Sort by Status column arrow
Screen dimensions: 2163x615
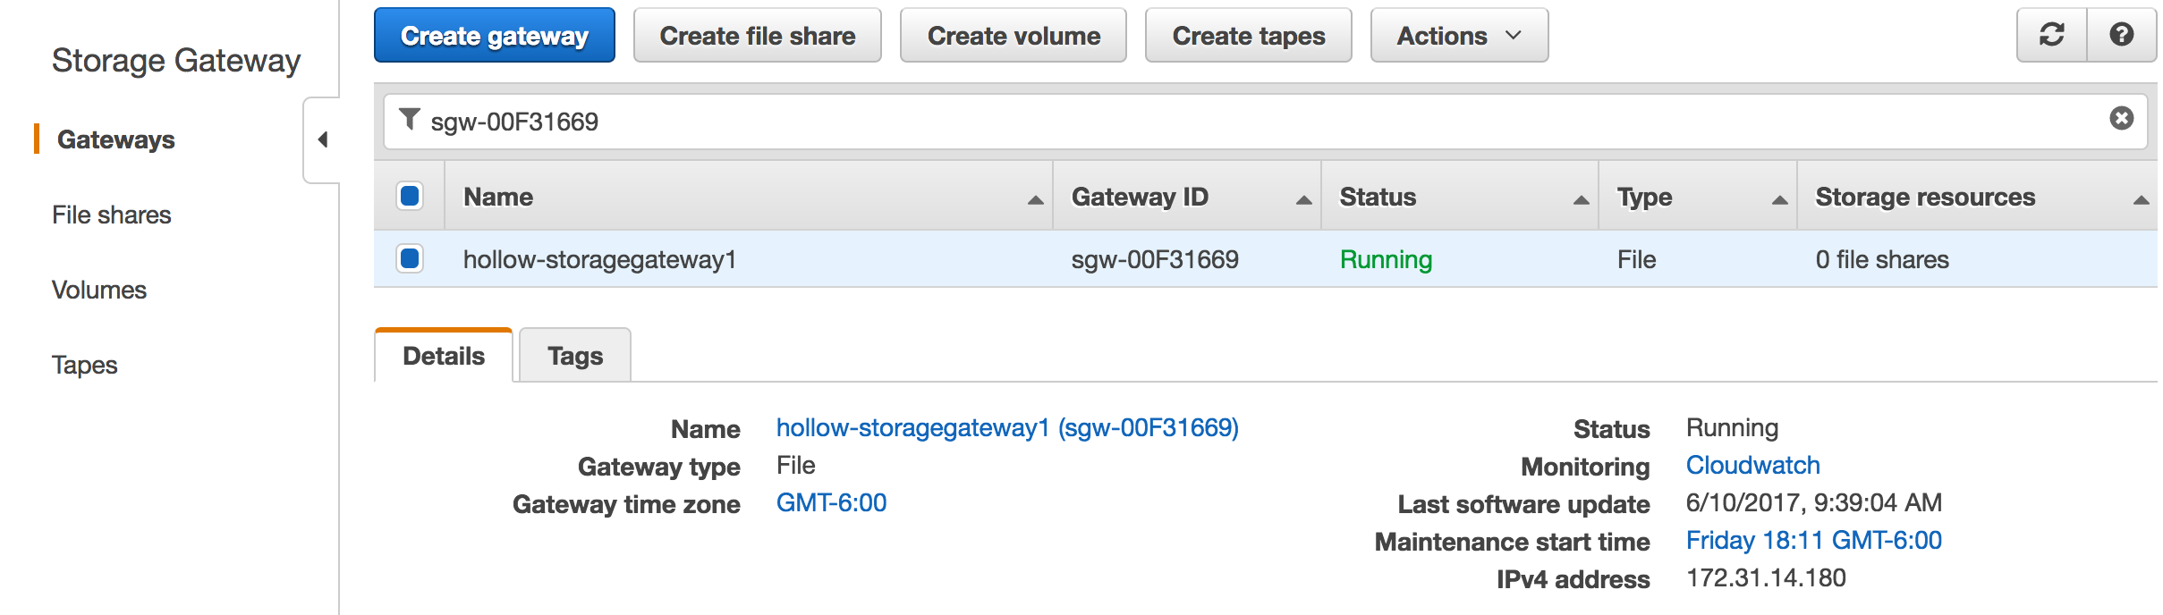pyautogui.click(x=1581, y=199)
